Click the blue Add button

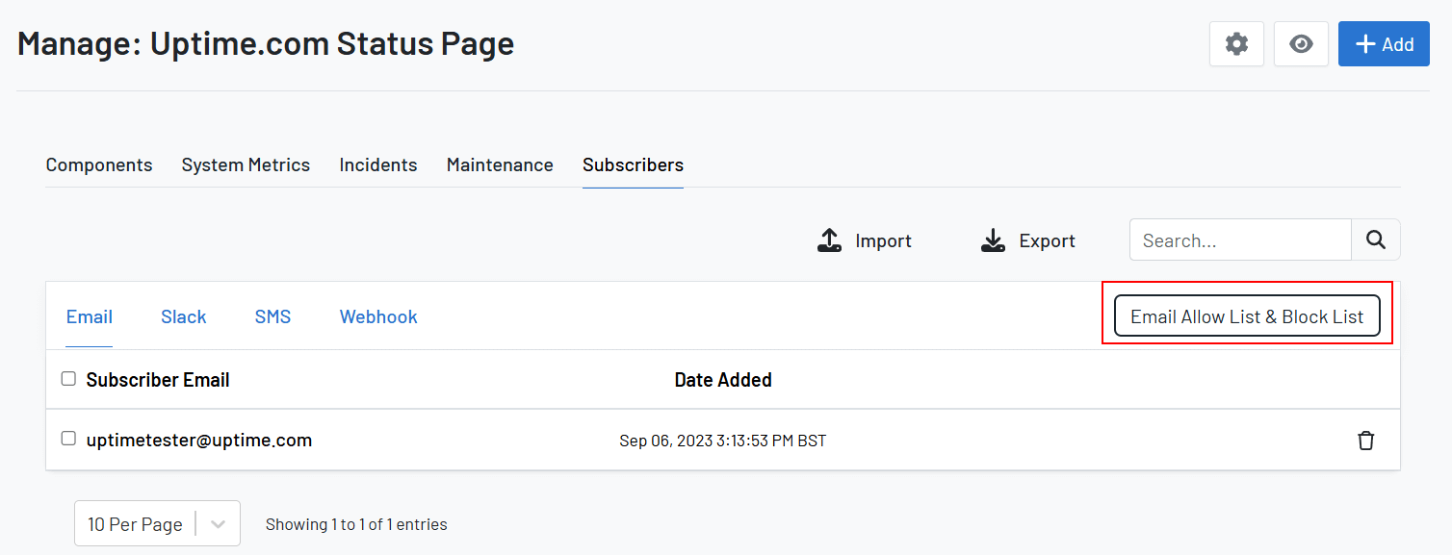click(1384, 44)
